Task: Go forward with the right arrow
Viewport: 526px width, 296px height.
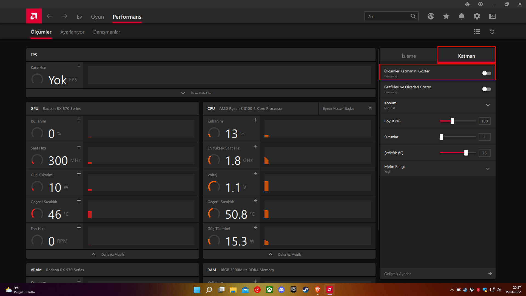Action: pos(65,16)
